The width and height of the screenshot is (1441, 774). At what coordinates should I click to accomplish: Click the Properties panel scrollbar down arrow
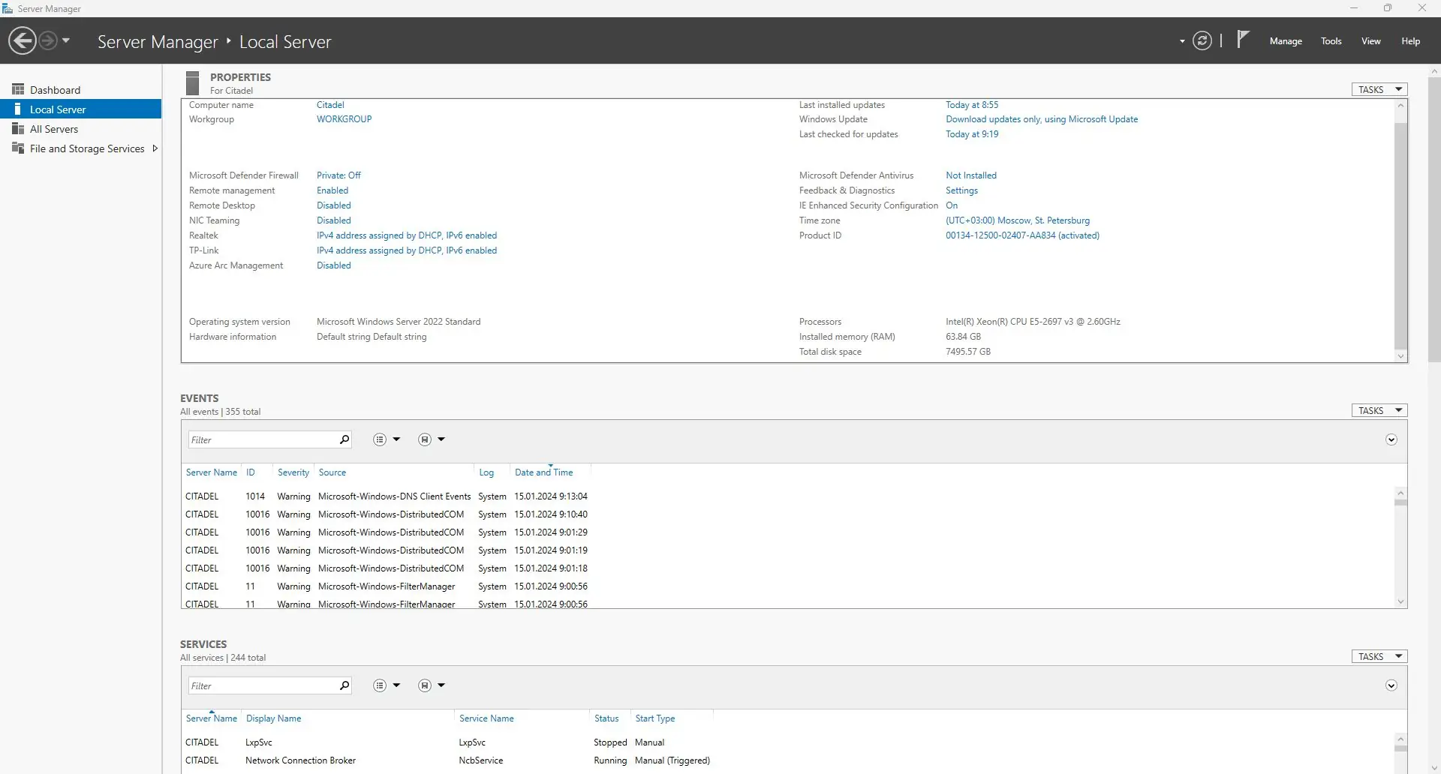coord(1400,356)
